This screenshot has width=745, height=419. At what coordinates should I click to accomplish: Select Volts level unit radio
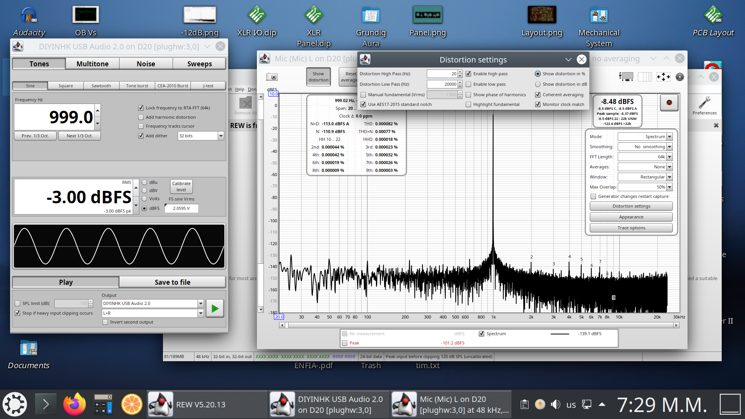144,199
